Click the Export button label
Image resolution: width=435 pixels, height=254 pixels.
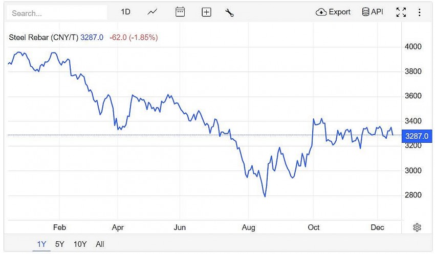(x=340, y=12)
